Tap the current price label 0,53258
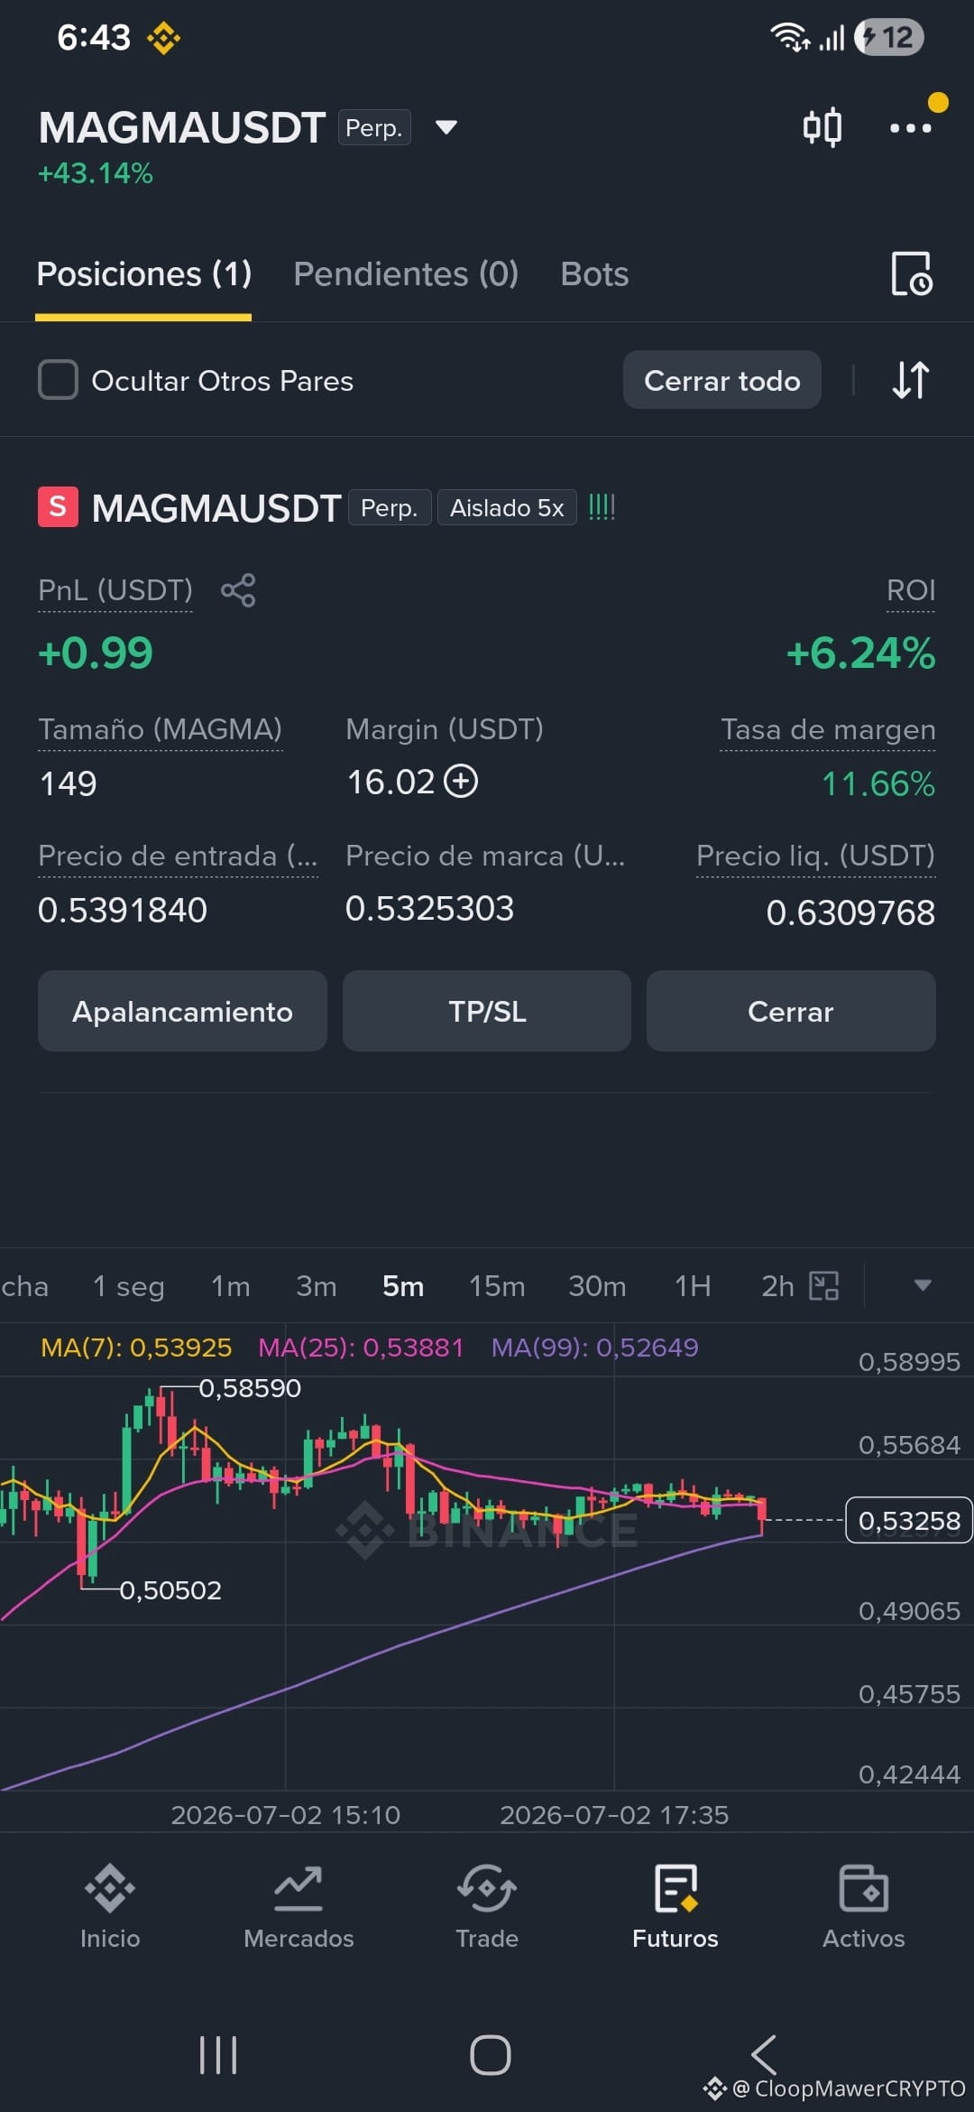The height and width of the screenshot is (2112, 974). (x=909, y=1520)
